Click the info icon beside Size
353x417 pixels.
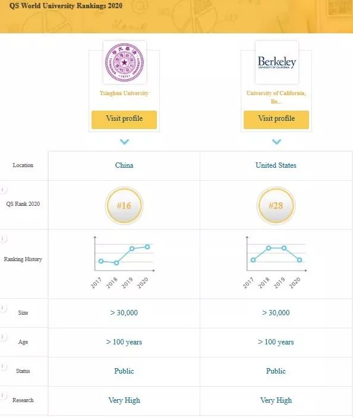(x=2, y=308)
